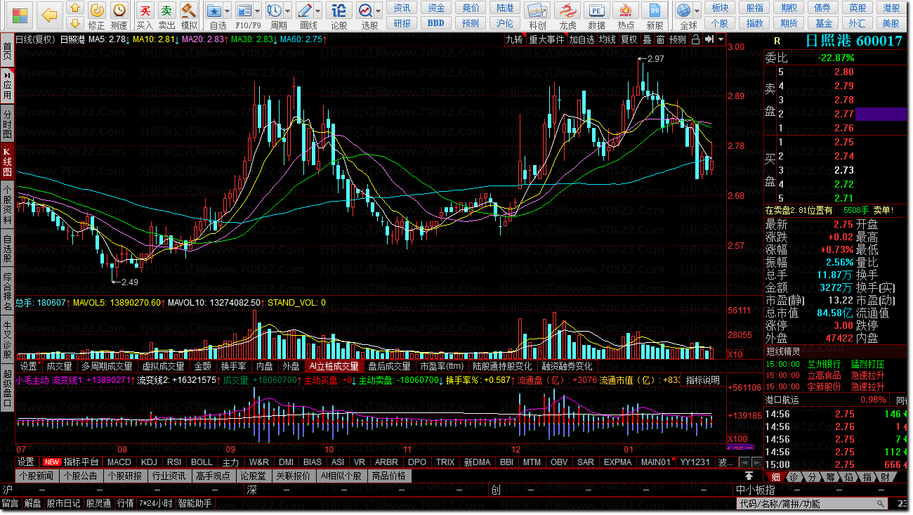Viewport: 913px width, 515px height.
Task: Click the 测速 clock icon
Action: click(119, 10)
